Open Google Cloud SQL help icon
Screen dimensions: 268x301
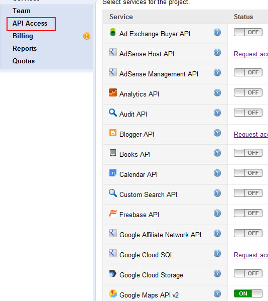tap(217, 253)
